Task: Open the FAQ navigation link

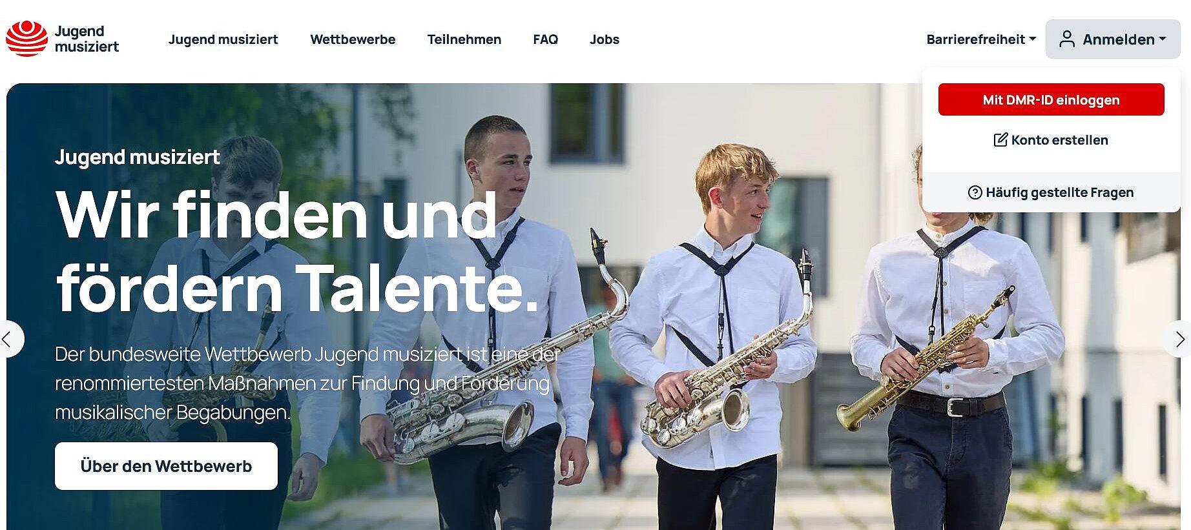Action: click(545, 39)
